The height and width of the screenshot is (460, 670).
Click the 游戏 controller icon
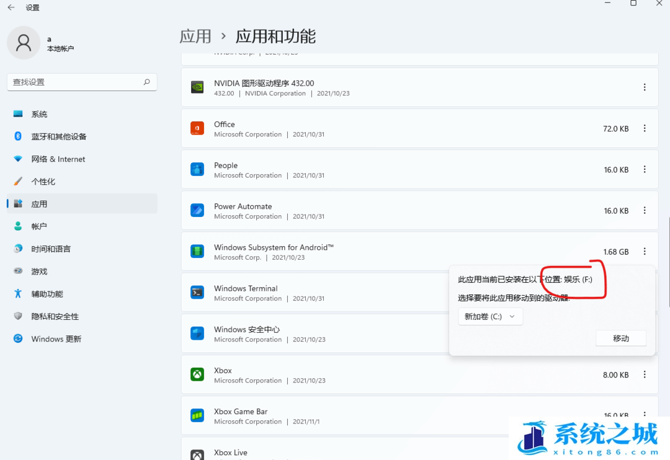[18, 271]
